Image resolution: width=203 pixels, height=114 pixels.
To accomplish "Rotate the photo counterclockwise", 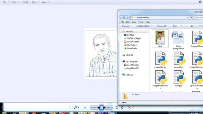I will coord(117,107).
